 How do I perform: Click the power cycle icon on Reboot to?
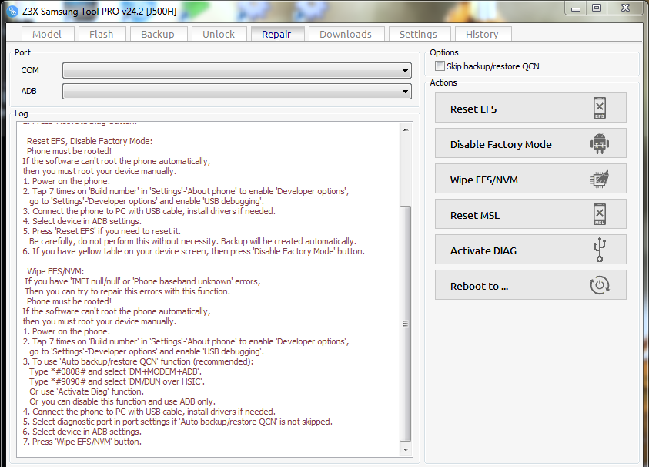599,285
